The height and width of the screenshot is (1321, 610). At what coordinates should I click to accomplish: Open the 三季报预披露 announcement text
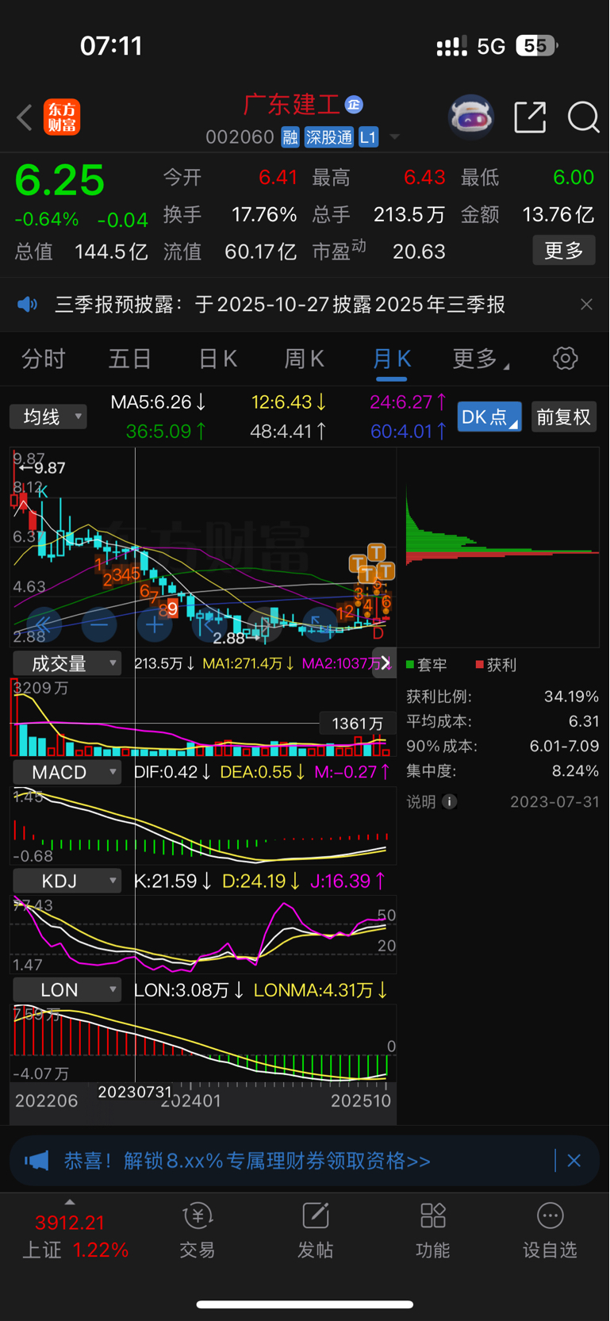pyautogui.click(x=280, y=305)
